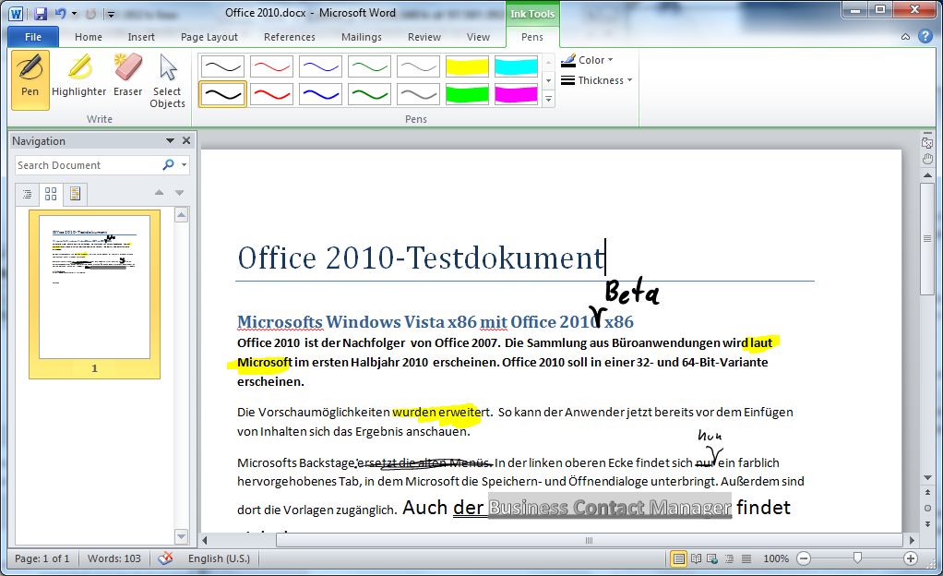Select the Pen tool in the Write group
Viewport: 943px width, 576px height.
[29, 78]
